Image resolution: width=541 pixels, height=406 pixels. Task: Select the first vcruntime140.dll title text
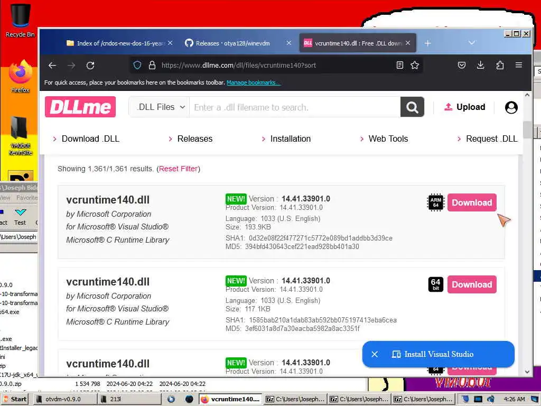[x=108, y=200]
